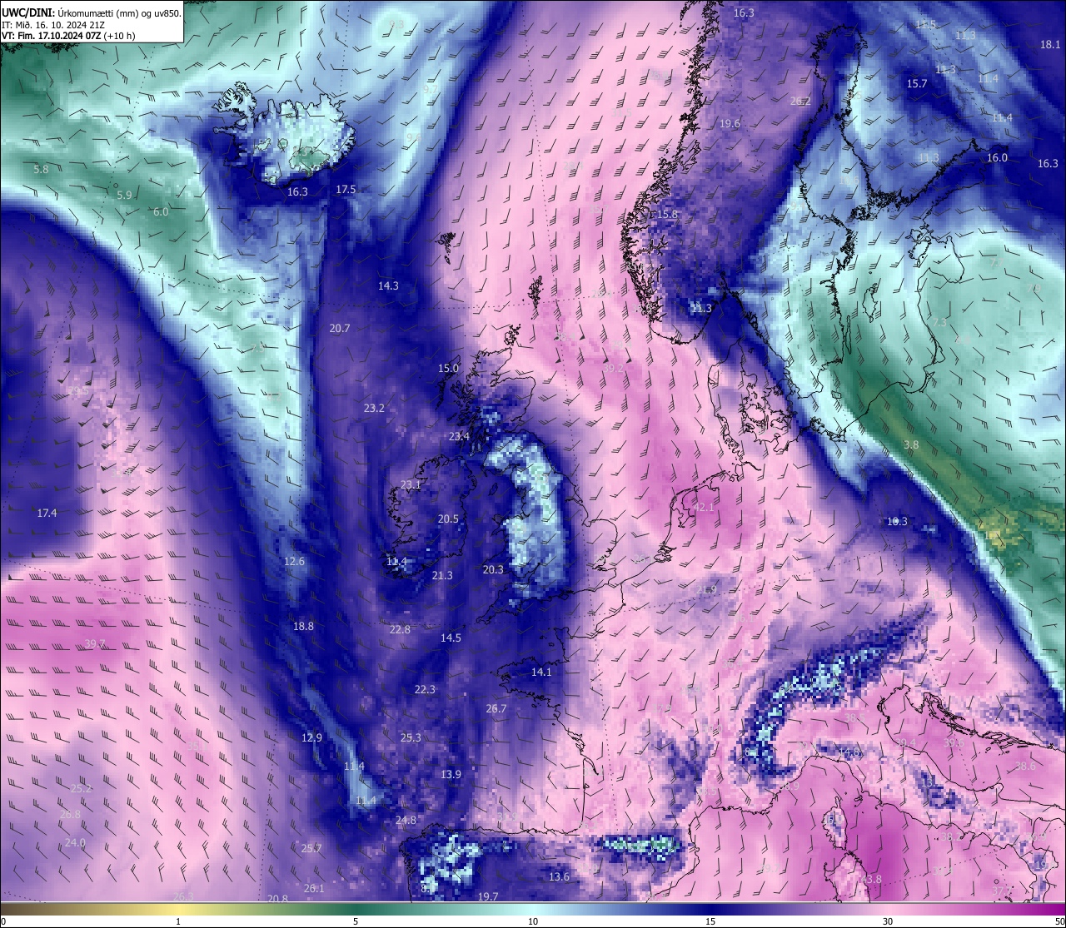Click the colorbar tick label '10'
1066x928 pixels.
click(533, 921)
